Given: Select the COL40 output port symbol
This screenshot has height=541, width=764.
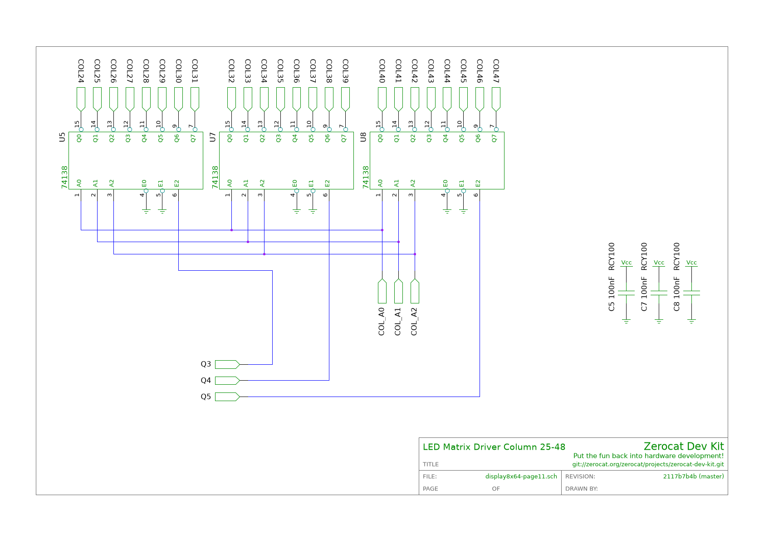Looking at the screenshot, I should pyautogui.click(x=382, y=99).
